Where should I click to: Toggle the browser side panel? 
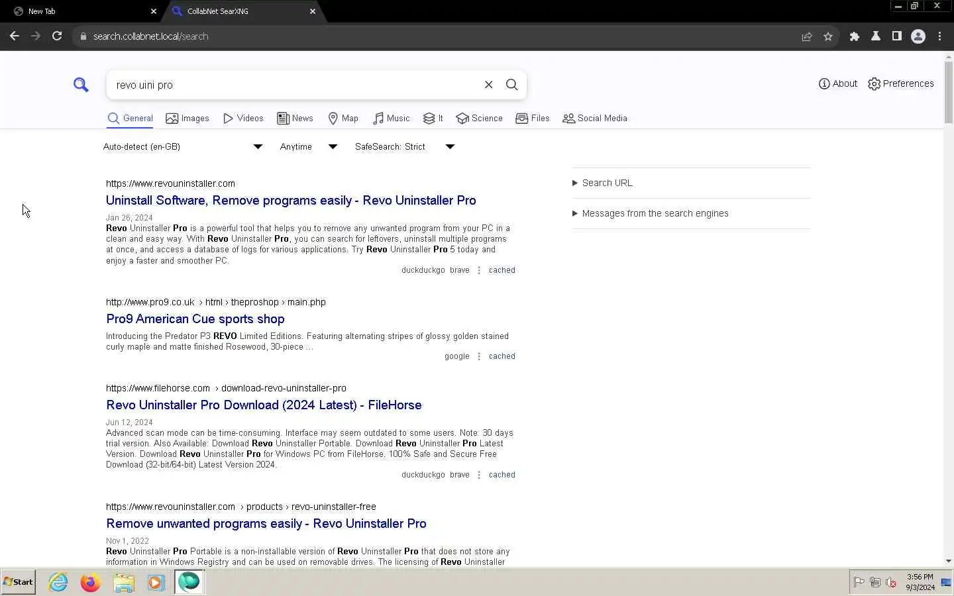point(897,36)
